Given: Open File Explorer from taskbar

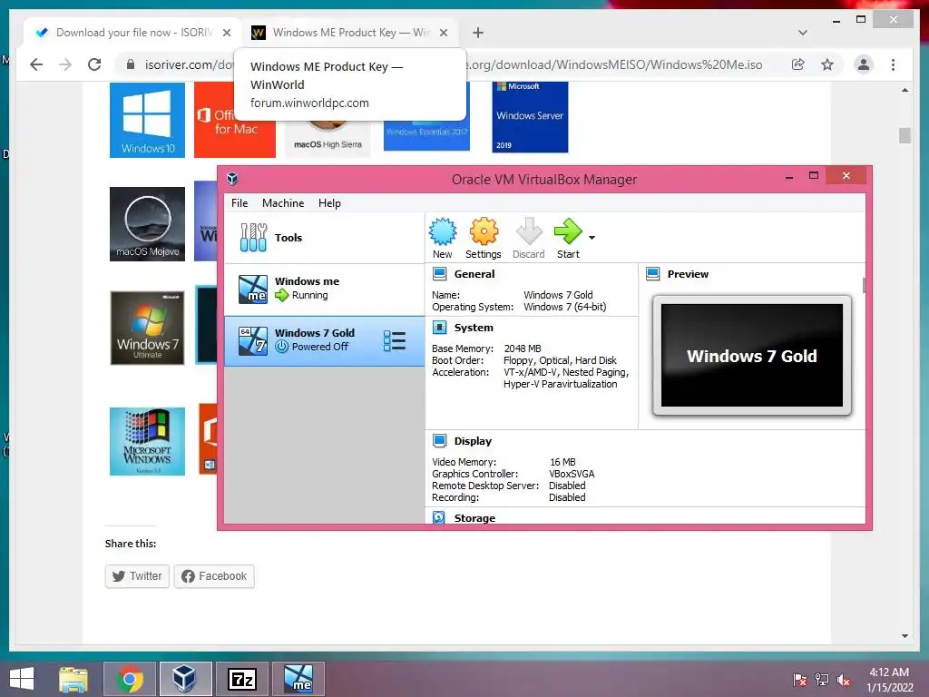Looking at the screenshot, I should [73, 679].
